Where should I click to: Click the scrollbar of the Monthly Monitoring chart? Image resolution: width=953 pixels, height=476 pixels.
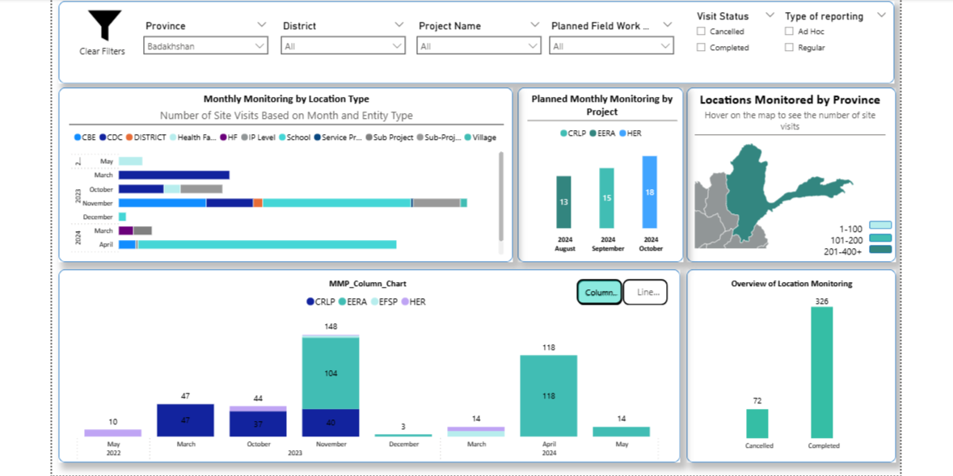click(501, 196)
